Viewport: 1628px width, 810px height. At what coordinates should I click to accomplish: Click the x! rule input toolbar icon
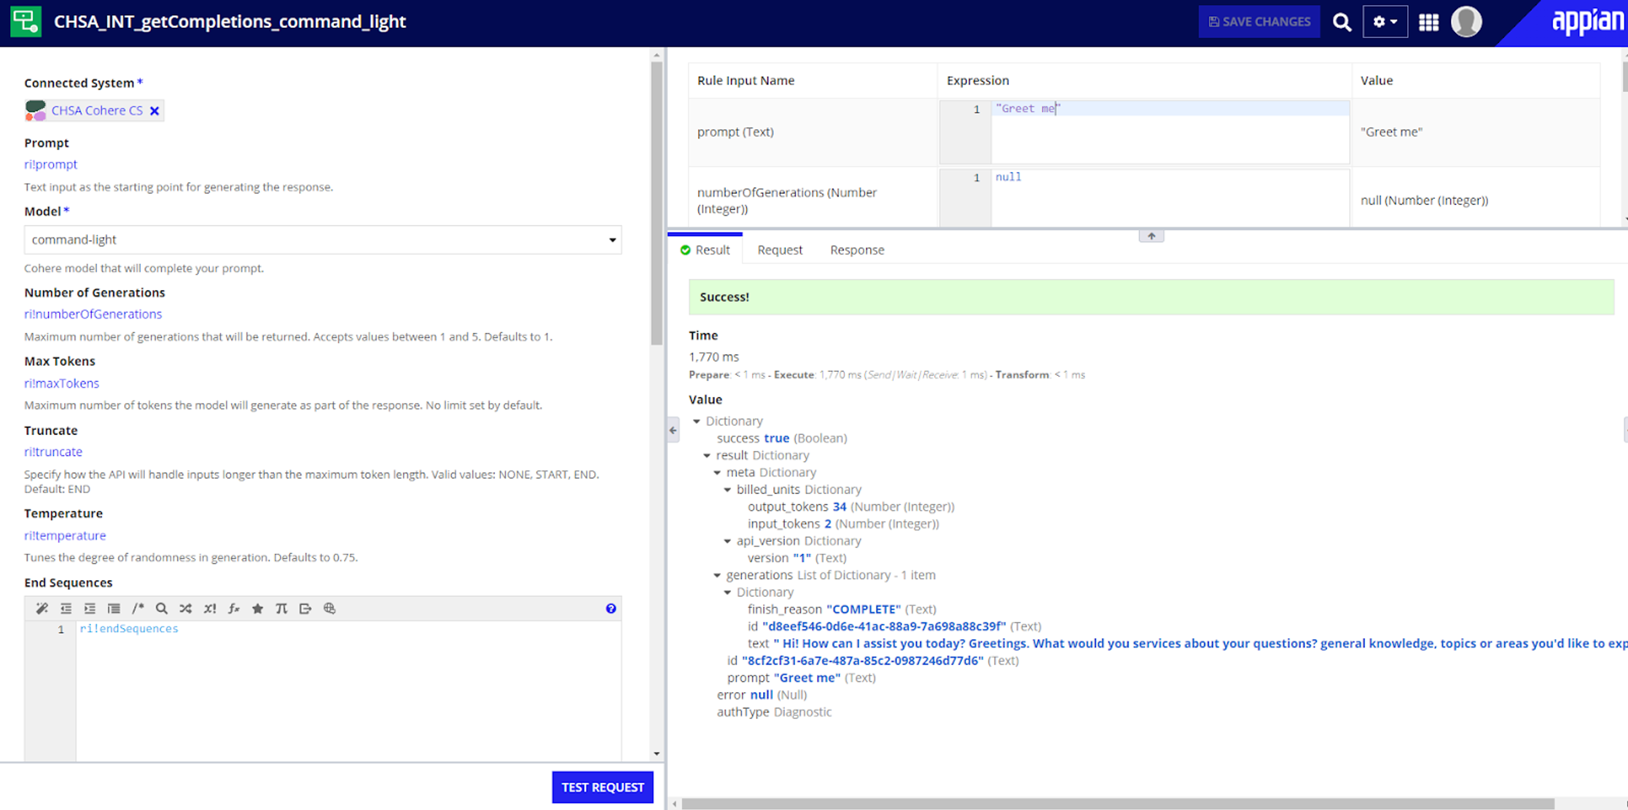(x=210, y=608)
